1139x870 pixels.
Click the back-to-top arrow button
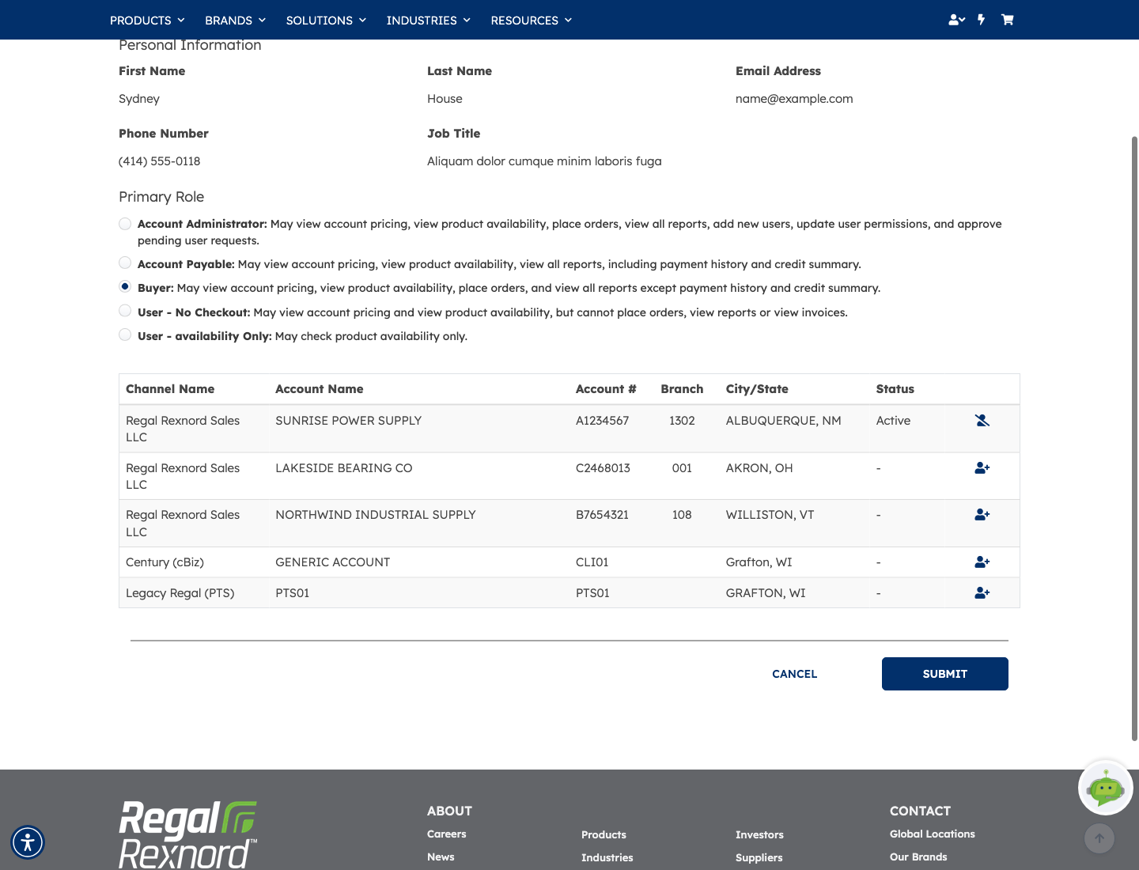[x=1099, y=838]
